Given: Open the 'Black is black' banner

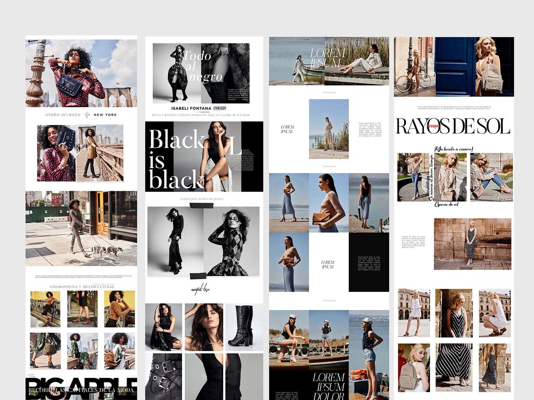Looking at the screenshot, I should [x=204, y=157].
